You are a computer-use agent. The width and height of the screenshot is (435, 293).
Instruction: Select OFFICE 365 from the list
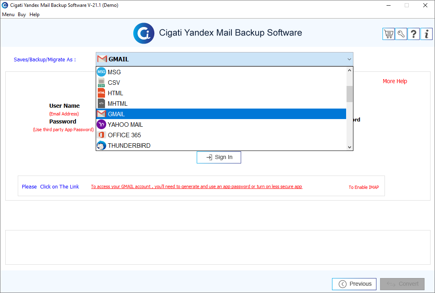tap(221, 135)
